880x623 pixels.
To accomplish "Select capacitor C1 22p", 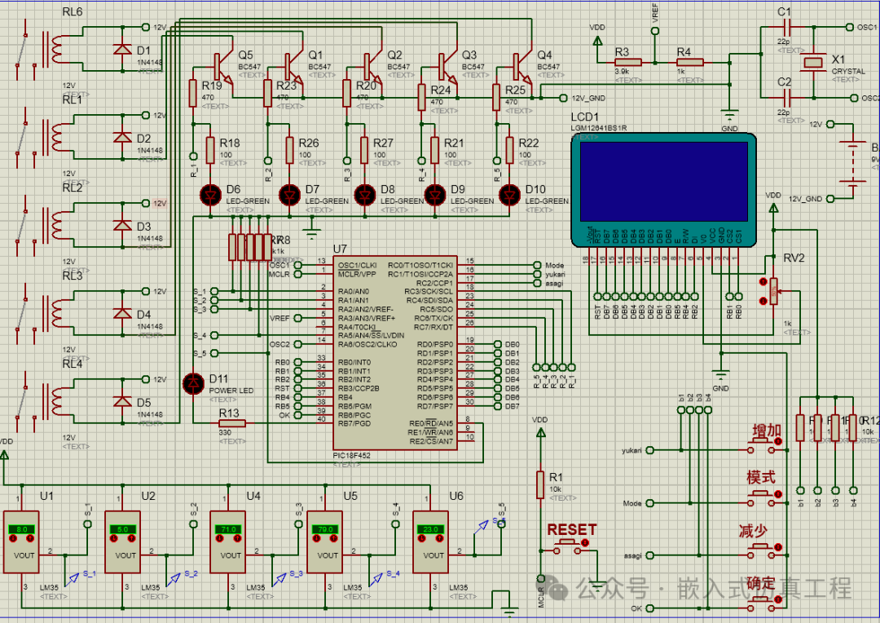I will (786, 27).
